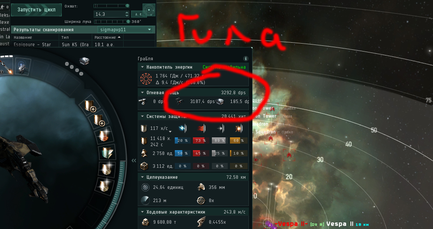
Task: Select the circular directional scan mode icon
Action: click(149, 10)
